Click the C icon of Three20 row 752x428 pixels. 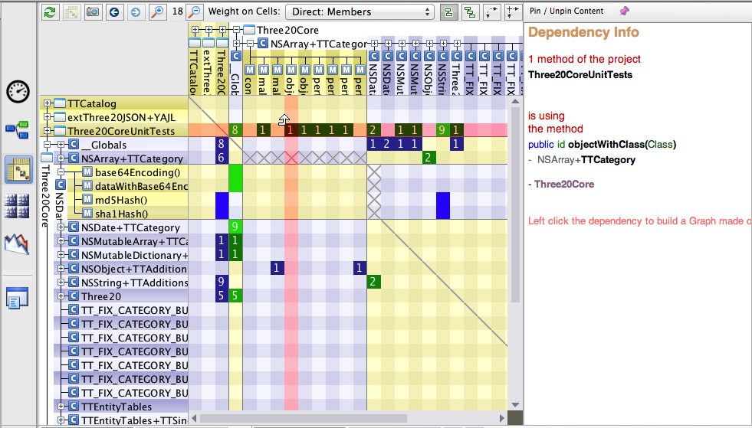tap(74, 296)
